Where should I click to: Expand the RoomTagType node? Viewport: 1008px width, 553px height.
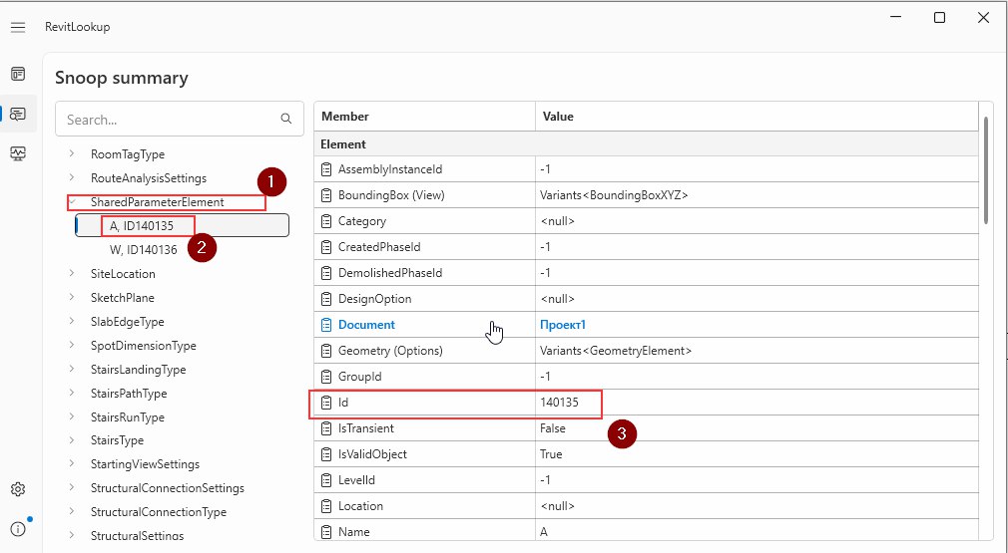pos(72,154)
